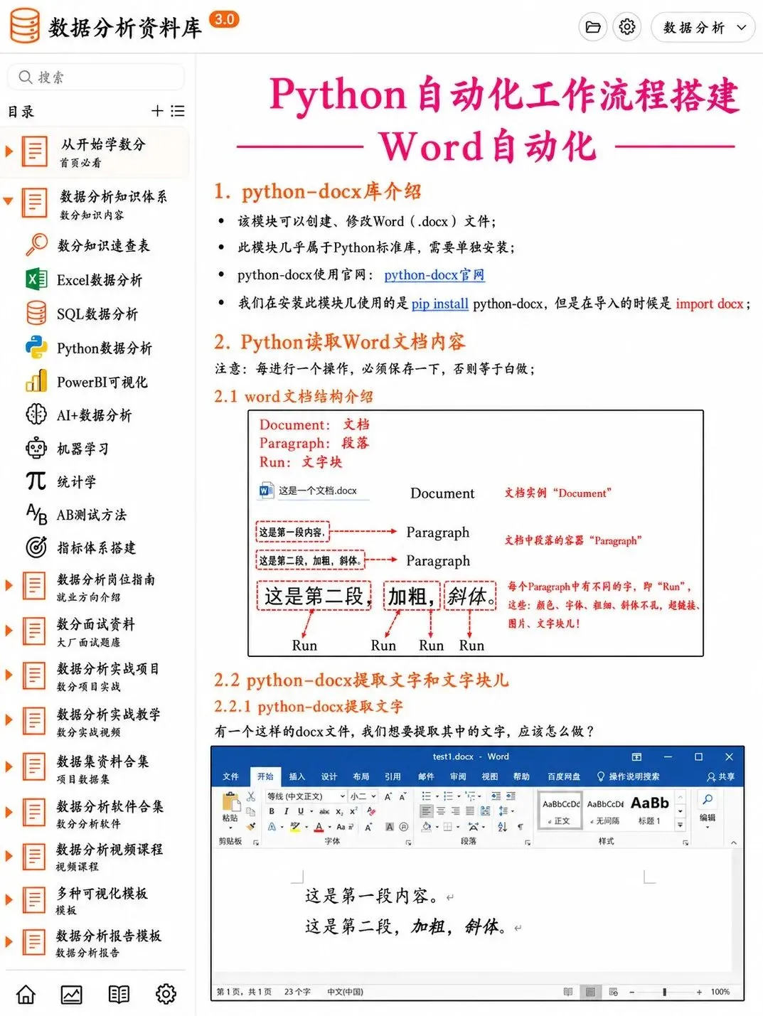Image resolution: width=763 pixels, height=1016 pixels.
Task: Open font size dropdown 小二
Action: [x=363, y=796]
